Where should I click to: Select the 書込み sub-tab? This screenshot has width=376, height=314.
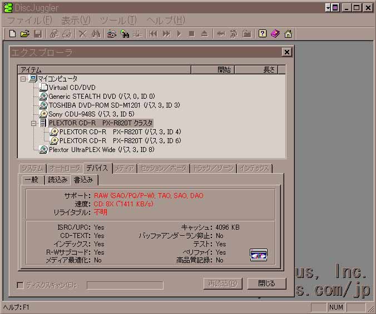pos(83,180)
